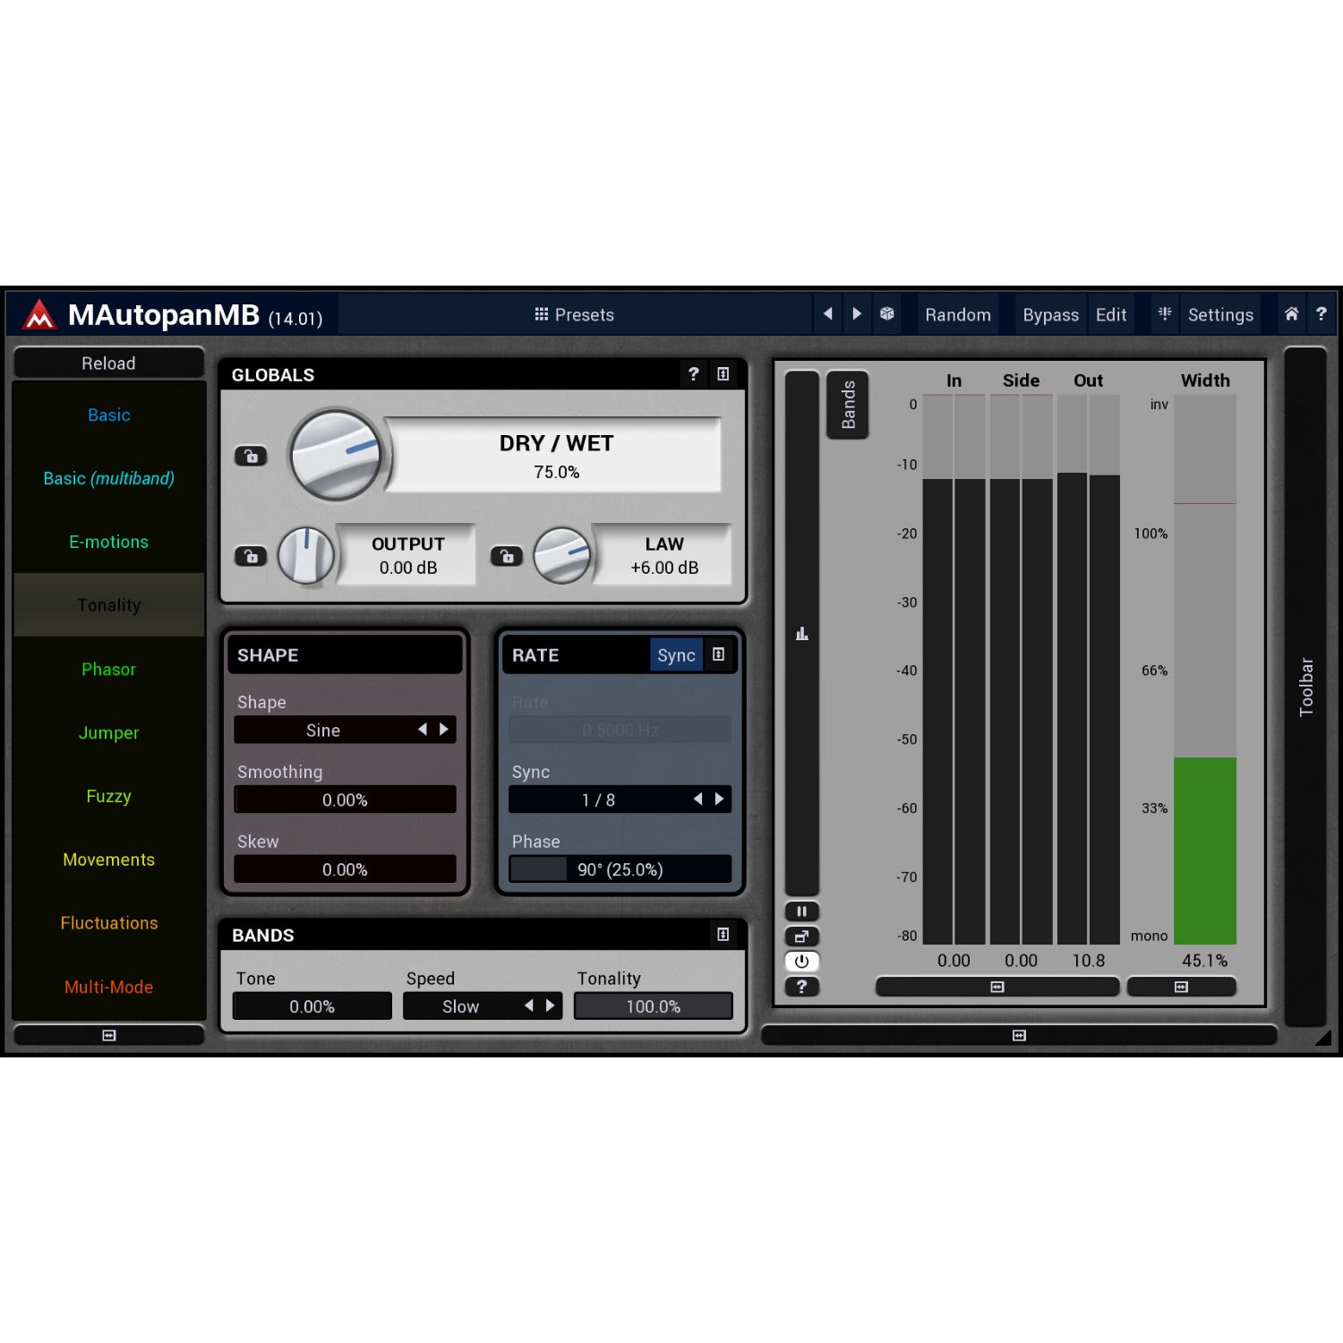Click the Globals section help icon
The height and width of the screenshot is (1343, 1343).
click(x=693, y=374)
